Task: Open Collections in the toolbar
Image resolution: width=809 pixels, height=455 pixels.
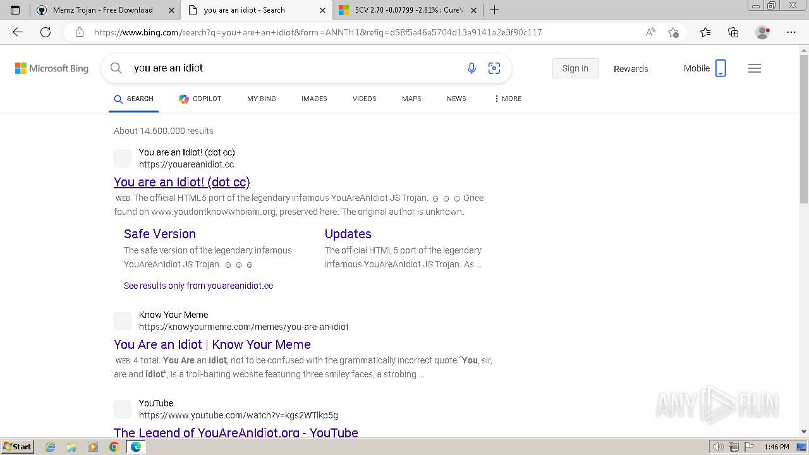Action: 733,32
